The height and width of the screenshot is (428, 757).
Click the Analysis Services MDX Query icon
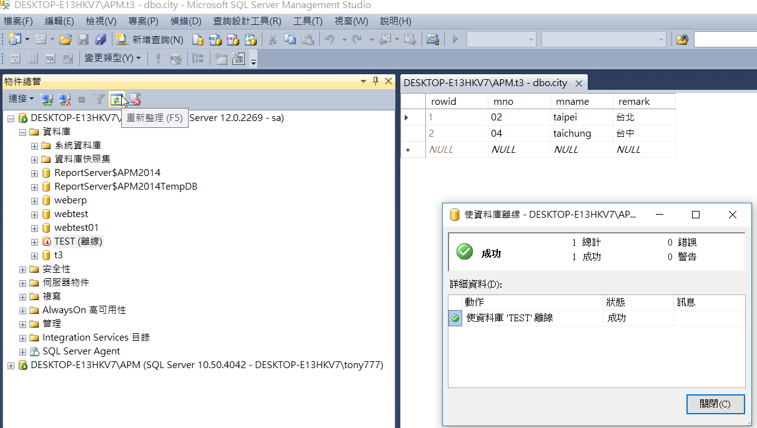click(x=215, y=39)
